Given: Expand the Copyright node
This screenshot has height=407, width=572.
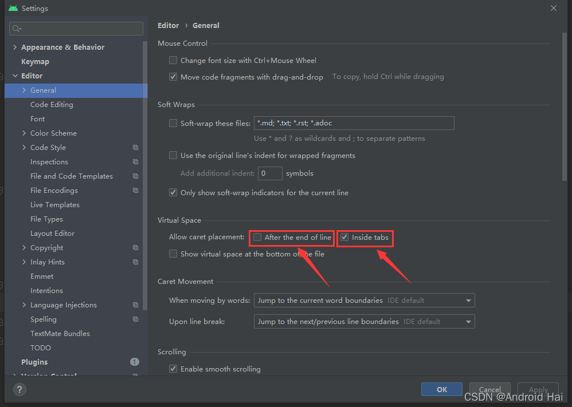Looking at the screenshot, I should [x=24, y=247].
